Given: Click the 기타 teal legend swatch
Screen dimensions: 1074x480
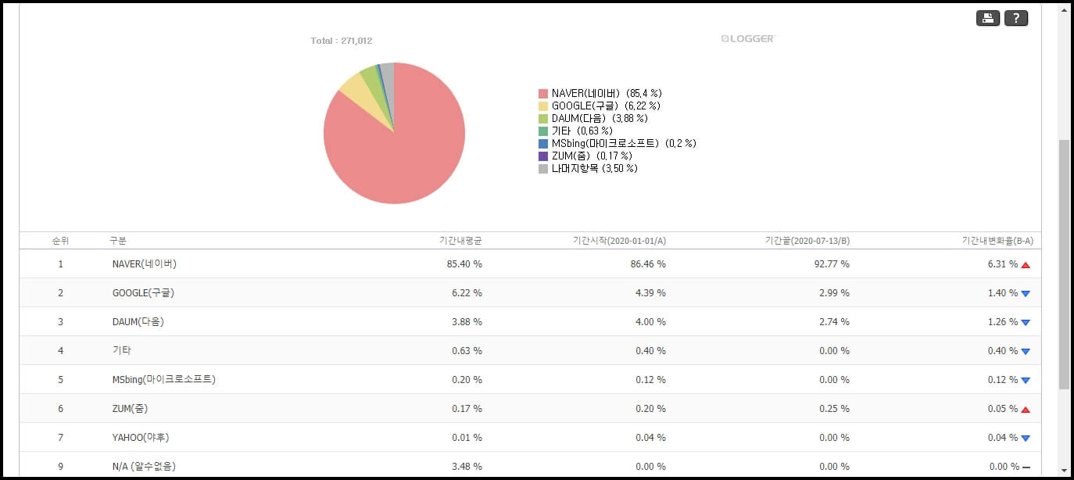Looking at the screenshot, I should [543, 131].
